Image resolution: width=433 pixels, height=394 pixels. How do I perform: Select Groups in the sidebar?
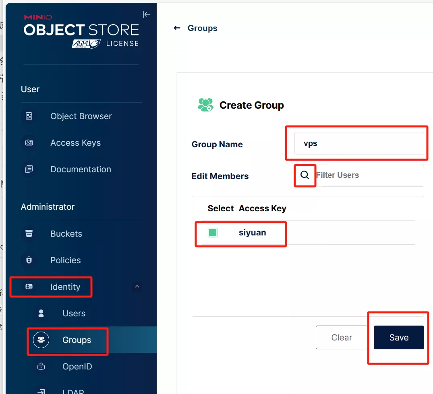point(77,340)
